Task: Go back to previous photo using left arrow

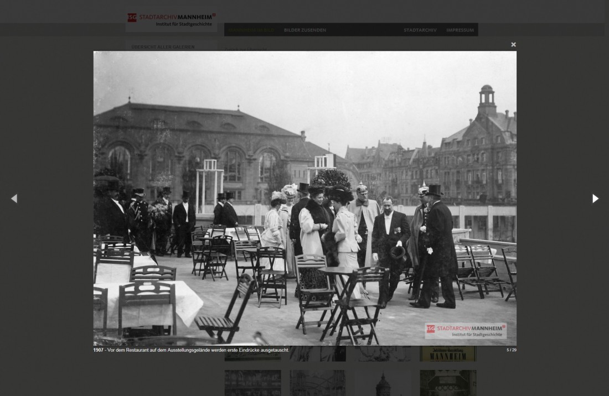Action: (14, 199)
